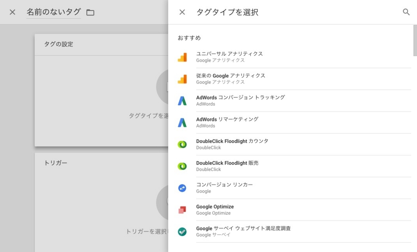Click DoubleClick Floodlight カウンタ icon
This screenshot has height=252, width=417.
click(x=182, y=145)
